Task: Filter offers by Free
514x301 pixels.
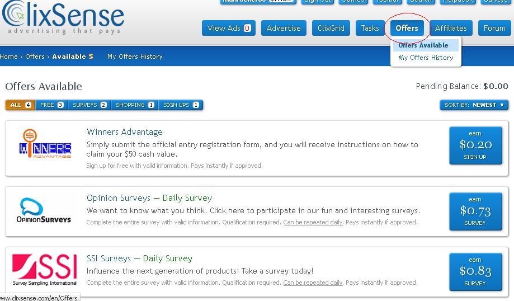Action: pyautogui.click(x=51, y=105)
